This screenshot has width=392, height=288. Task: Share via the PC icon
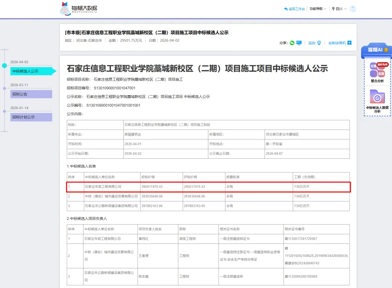[x=299, y=43]
